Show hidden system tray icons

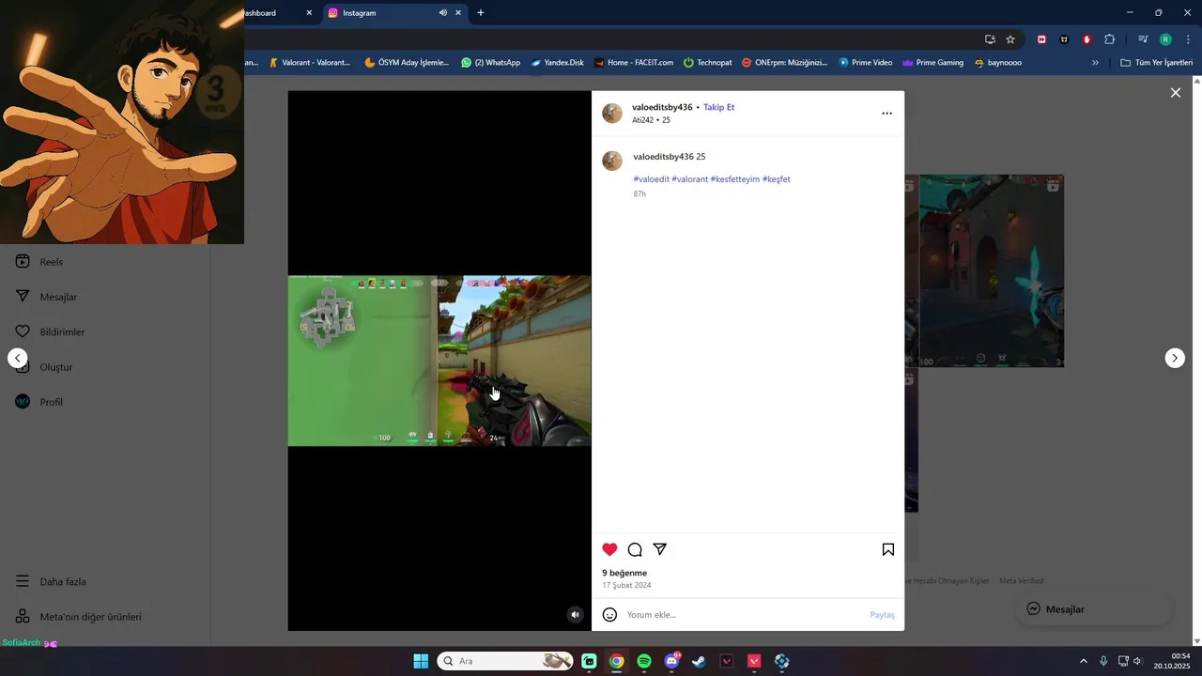coord(1083,661)
